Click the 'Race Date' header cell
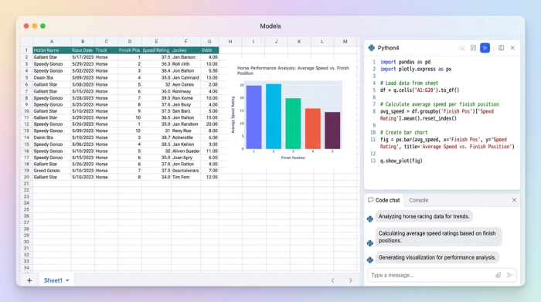The image size is (541, 302). coord(83,50)
